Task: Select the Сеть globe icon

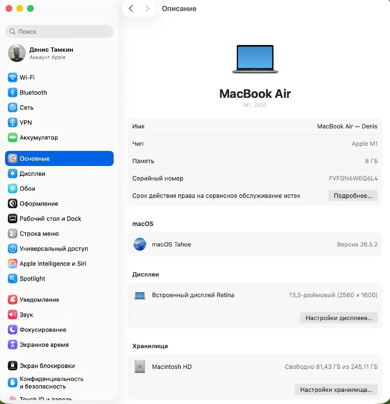Action: coord(13,108)
